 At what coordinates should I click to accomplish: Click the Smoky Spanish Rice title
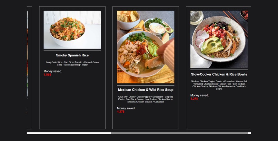72,55
